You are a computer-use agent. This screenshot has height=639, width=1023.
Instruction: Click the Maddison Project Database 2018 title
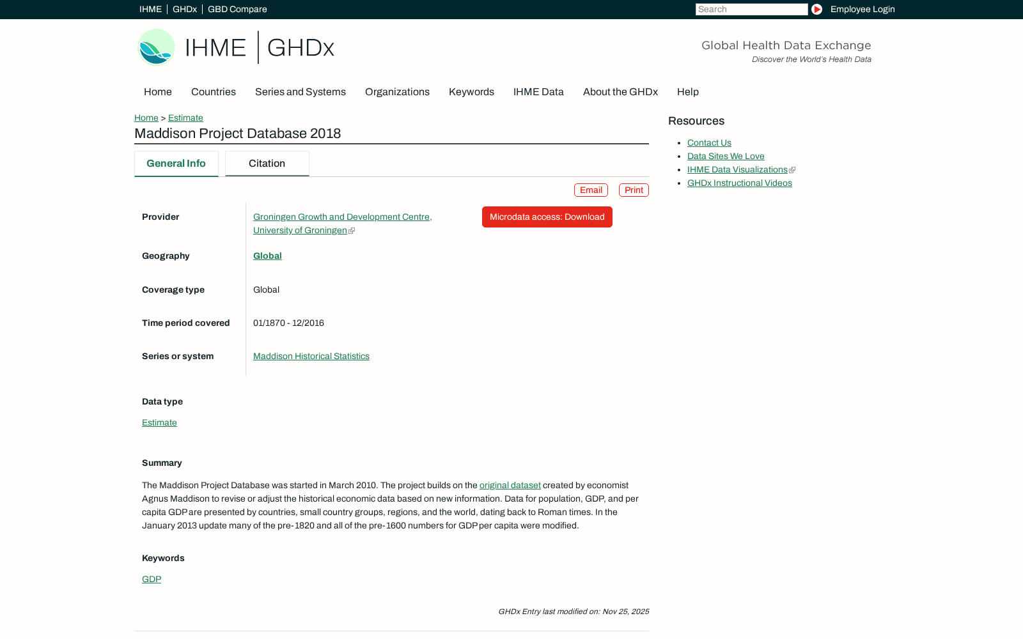(237, 134)
